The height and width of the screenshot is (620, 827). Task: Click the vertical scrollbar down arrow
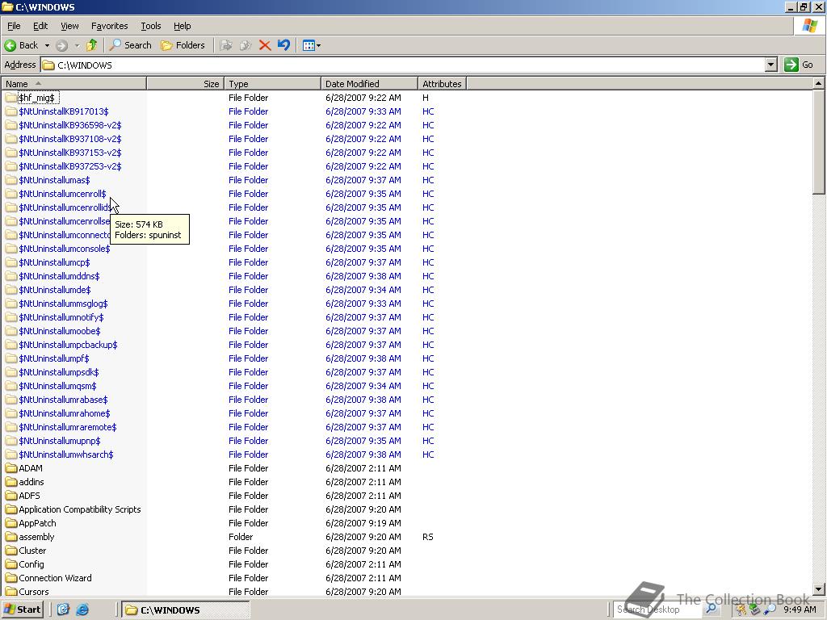tap(819, 590)
